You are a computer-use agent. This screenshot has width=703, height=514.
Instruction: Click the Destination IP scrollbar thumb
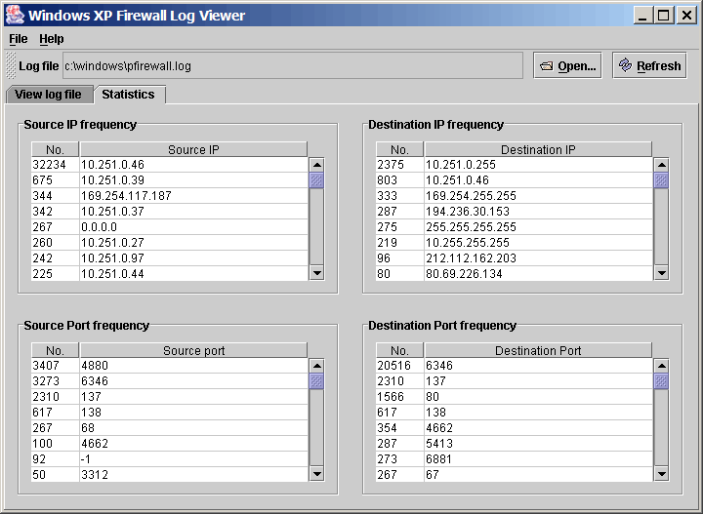tap(661, 180)
